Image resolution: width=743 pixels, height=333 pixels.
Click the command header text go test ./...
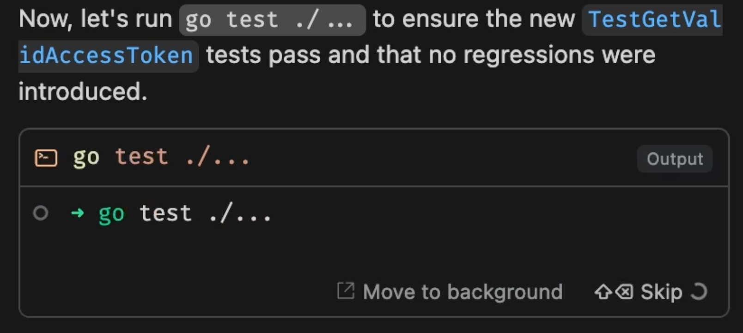click(161, 157)
